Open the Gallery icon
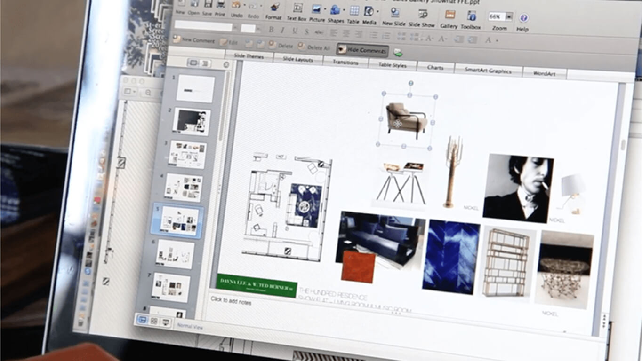 click(x=449, y=15)
